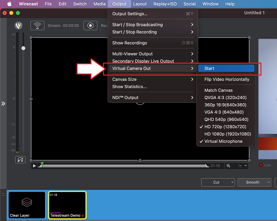Click the Play button under the preview

coord(34,166)
